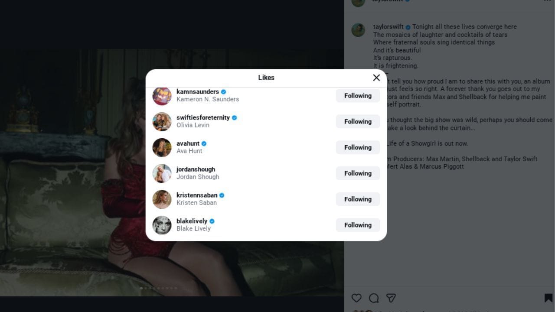Toggle Following status for blakelively

[358, 225]
